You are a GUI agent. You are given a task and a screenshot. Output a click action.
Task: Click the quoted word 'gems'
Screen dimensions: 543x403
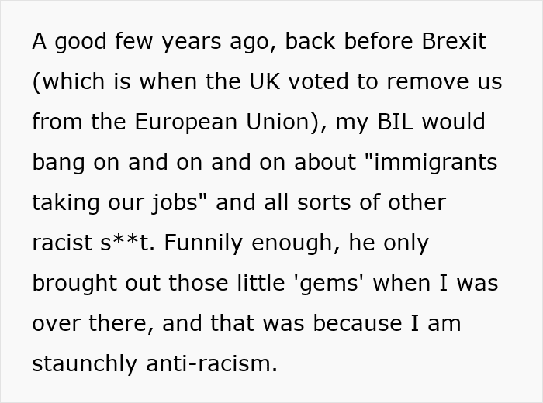[330, 283]
